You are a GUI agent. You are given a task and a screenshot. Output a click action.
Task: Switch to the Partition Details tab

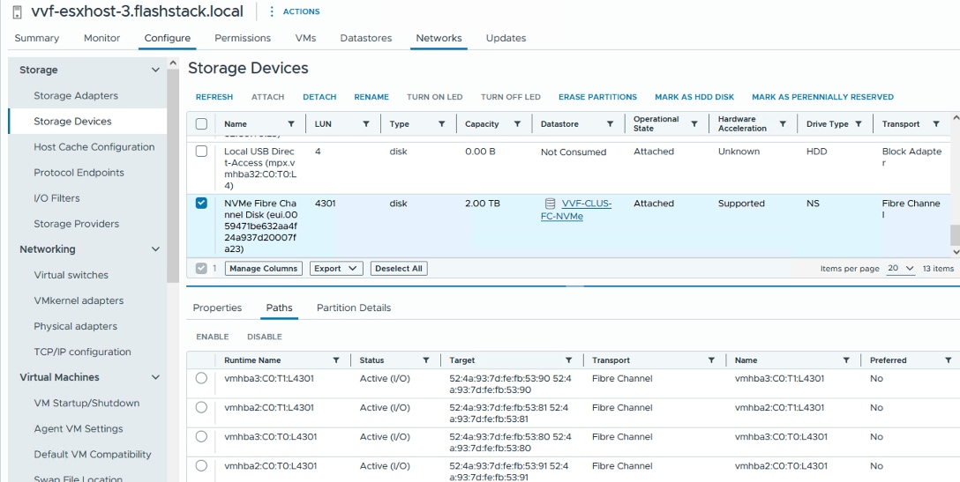[x=354, y=308]
